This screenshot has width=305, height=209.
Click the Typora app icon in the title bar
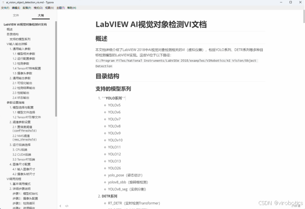click(x=3, y=2)
